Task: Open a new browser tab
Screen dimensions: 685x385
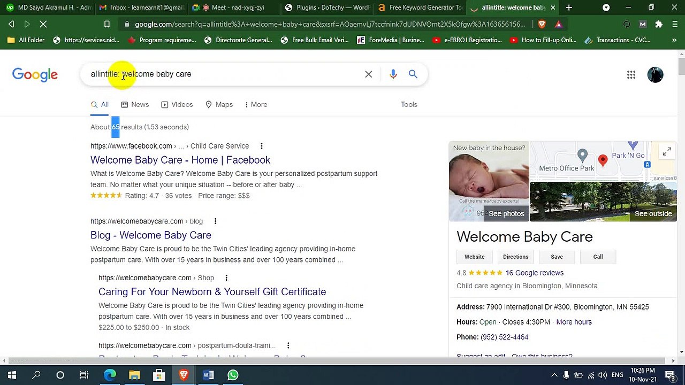Action: click(569, 7)
